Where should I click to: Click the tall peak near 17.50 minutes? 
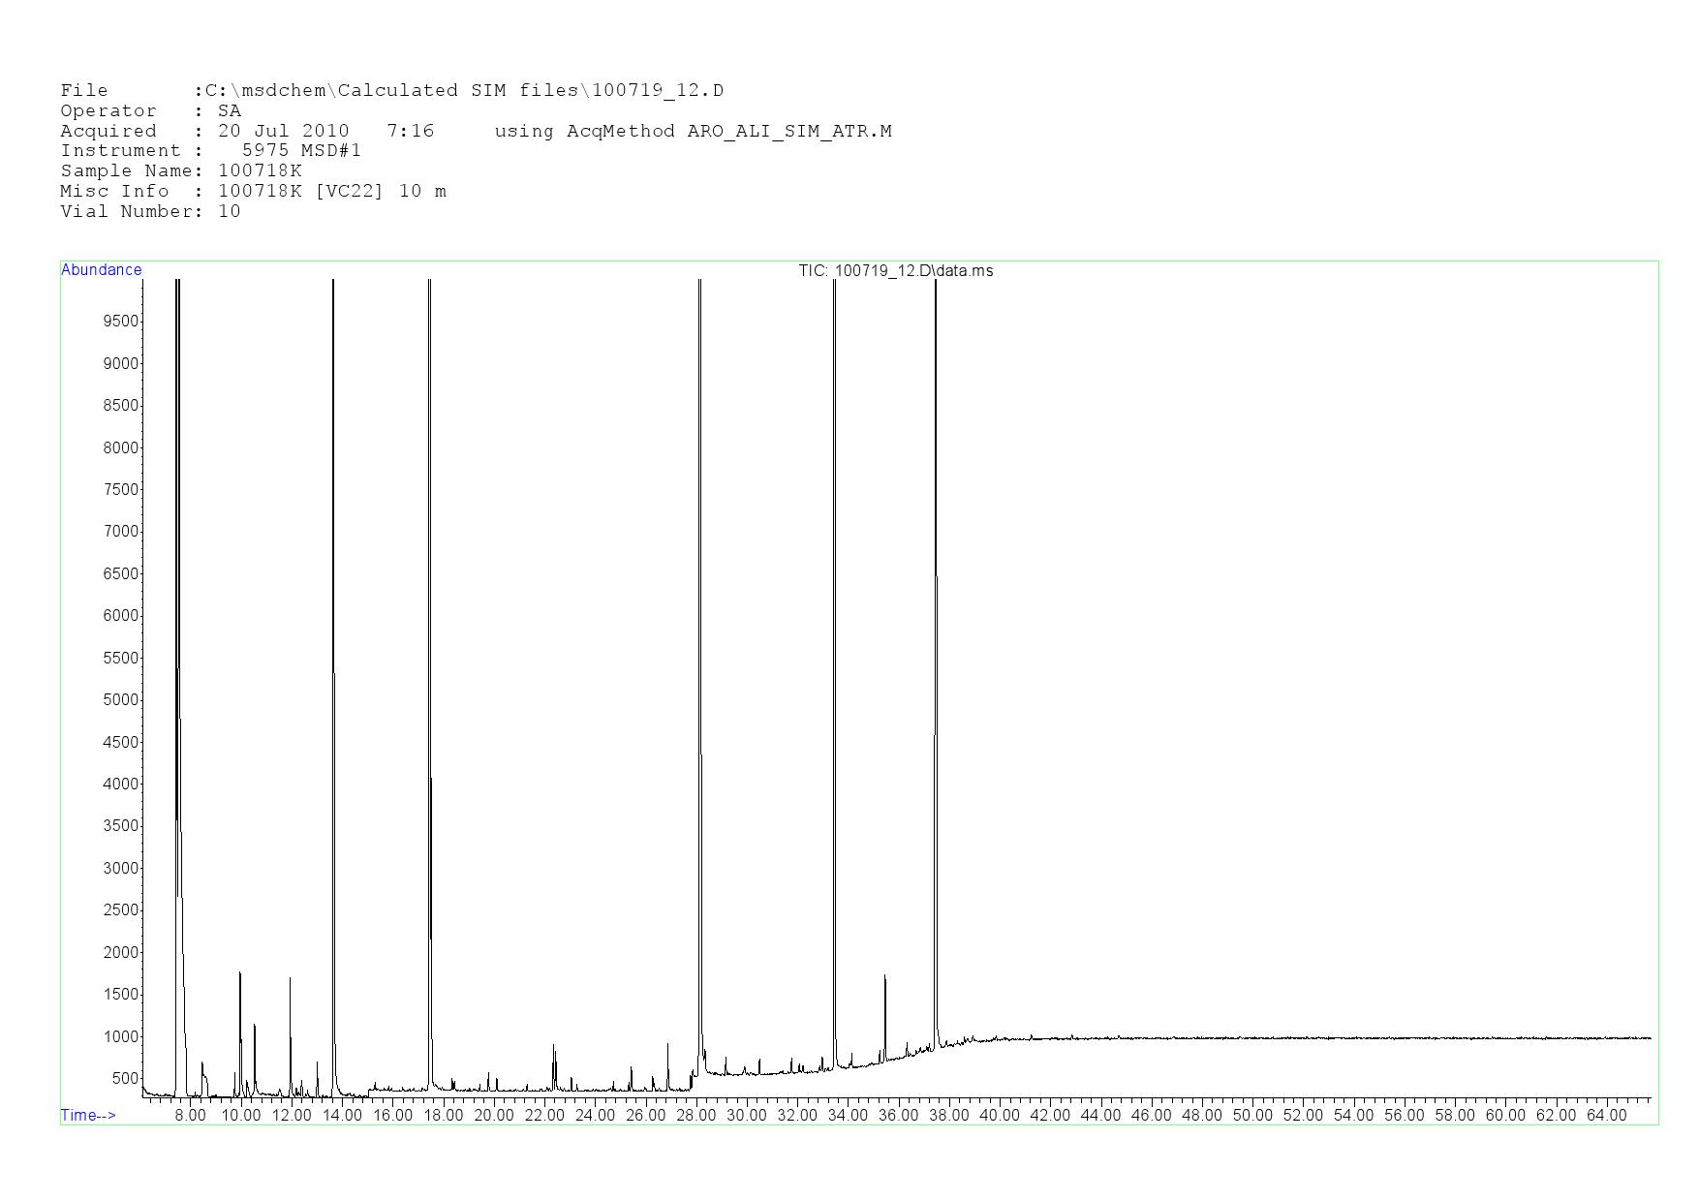[429, 678]
